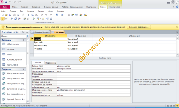The image size is (179, 108).
Task: Click the Delete Rows icon with red X
Action: 19,19
